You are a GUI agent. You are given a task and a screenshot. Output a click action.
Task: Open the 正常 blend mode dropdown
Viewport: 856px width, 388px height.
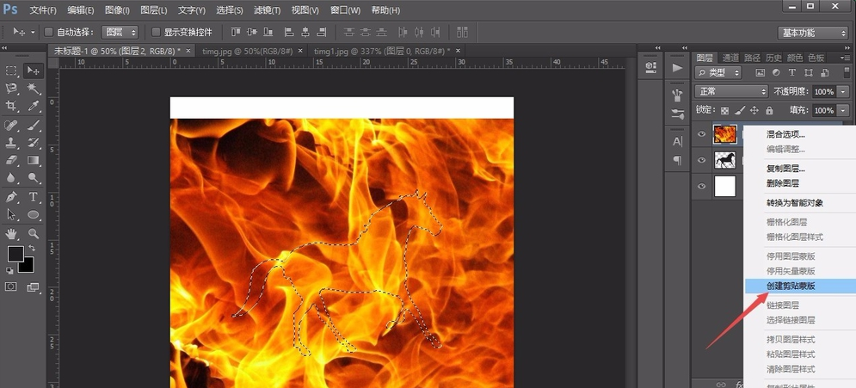(730, 91)
